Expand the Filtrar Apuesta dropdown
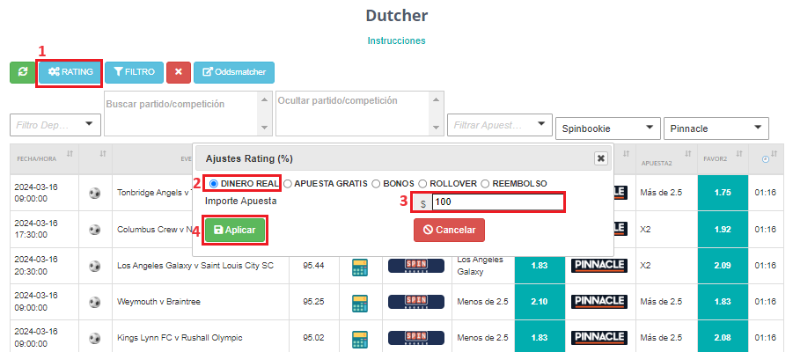Image resolution: width=793 pixels, height=352 pixels. [x=499, y=125]
